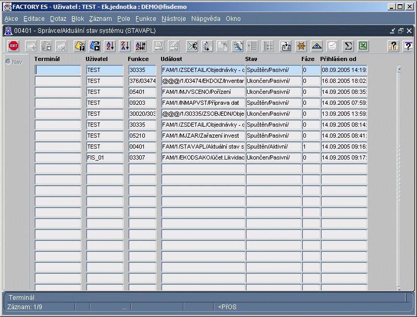Viewport: 417px width, 317px height.
Task: Click the greyed-out tree list icon
Action: coord(267,46)
